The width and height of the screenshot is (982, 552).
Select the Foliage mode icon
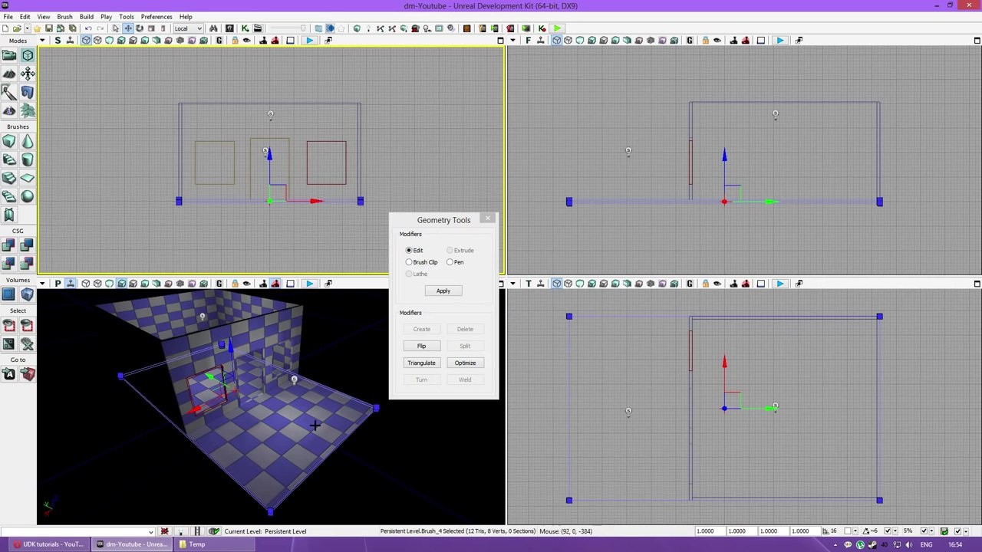tap(28, 110)
